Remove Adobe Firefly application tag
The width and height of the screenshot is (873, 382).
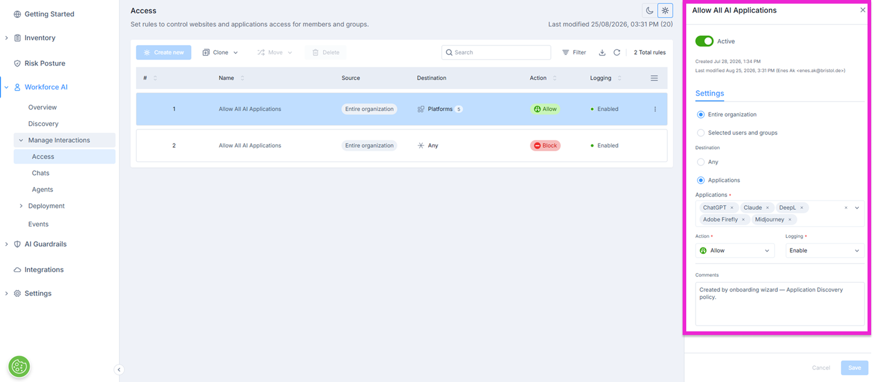pos(743,220)
